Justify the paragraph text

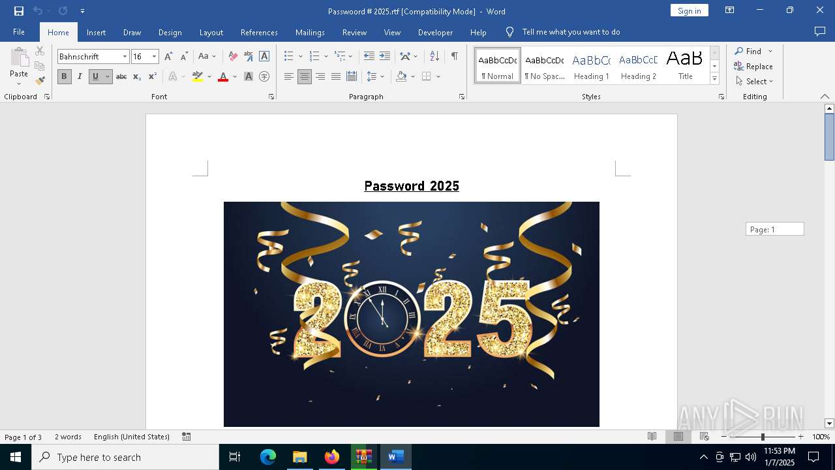[336, 76]
